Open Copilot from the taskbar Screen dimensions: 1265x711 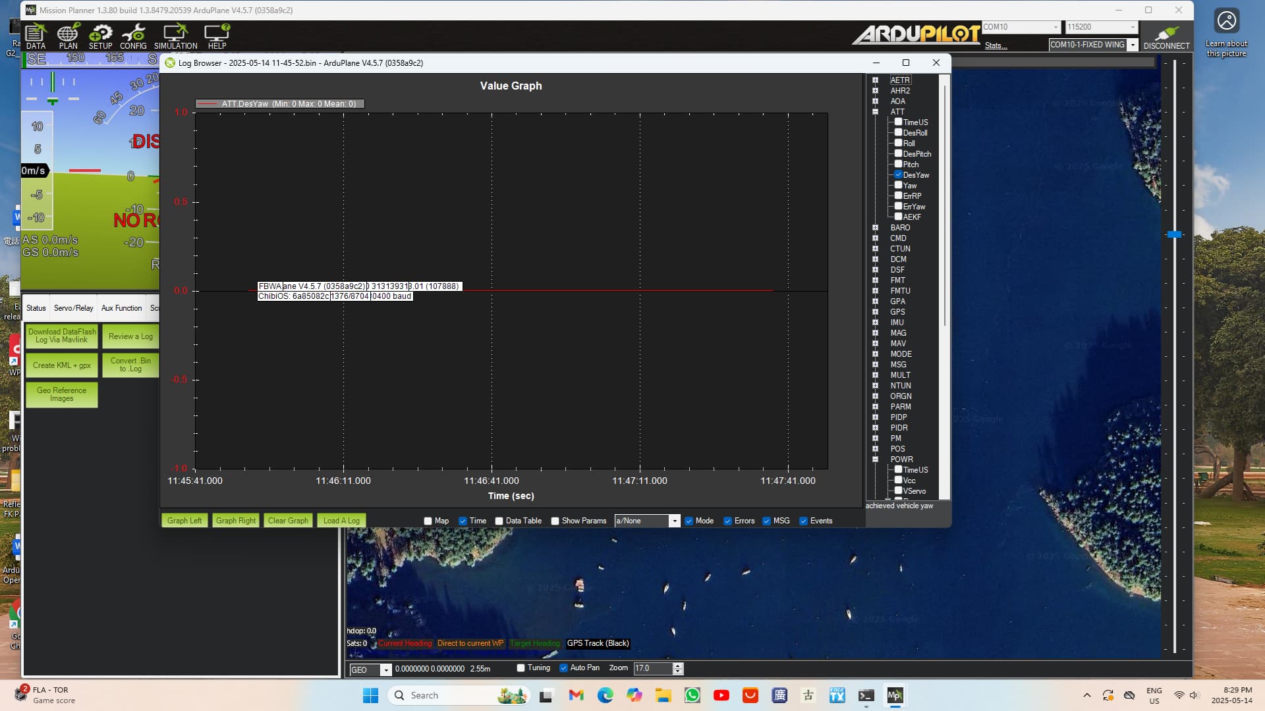(x=634, y=695)
